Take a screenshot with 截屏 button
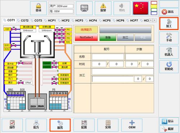This screenshot has height=133, width=180. (x=169, y=129)
